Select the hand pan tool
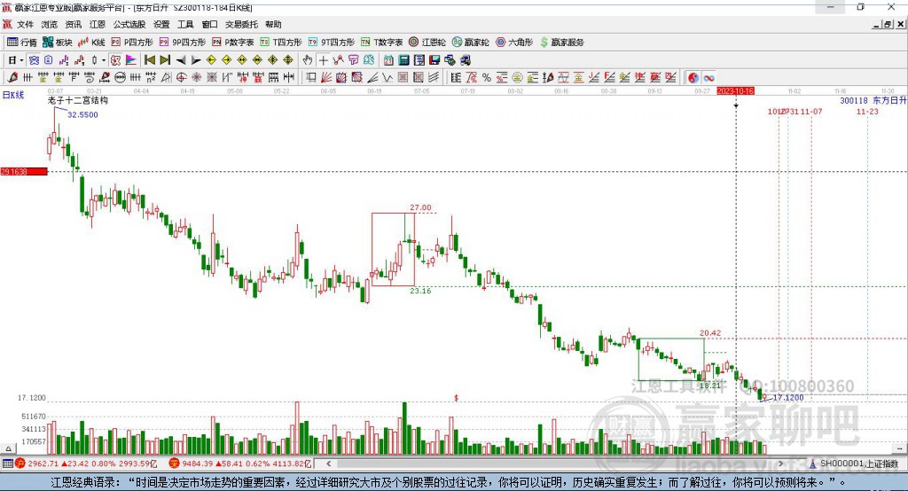The width and height of the screenshot is (908, 491). coord(308,60)
